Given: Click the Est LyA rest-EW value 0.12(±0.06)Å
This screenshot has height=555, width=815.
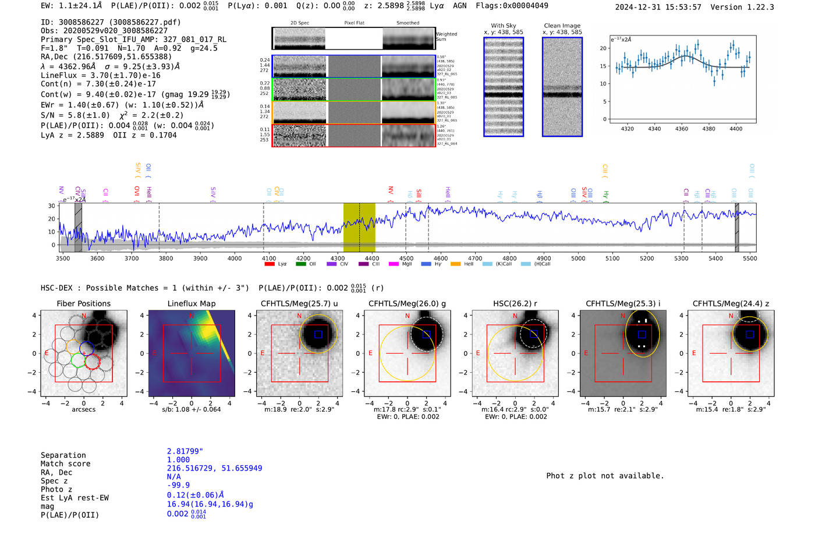Looking at the screenshot, I should pyautogui.click(x=195, y=495).
